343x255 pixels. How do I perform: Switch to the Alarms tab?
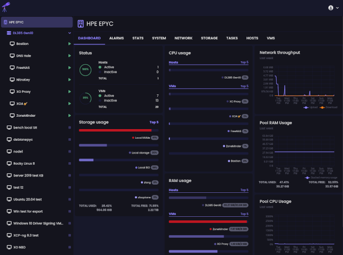116,38
